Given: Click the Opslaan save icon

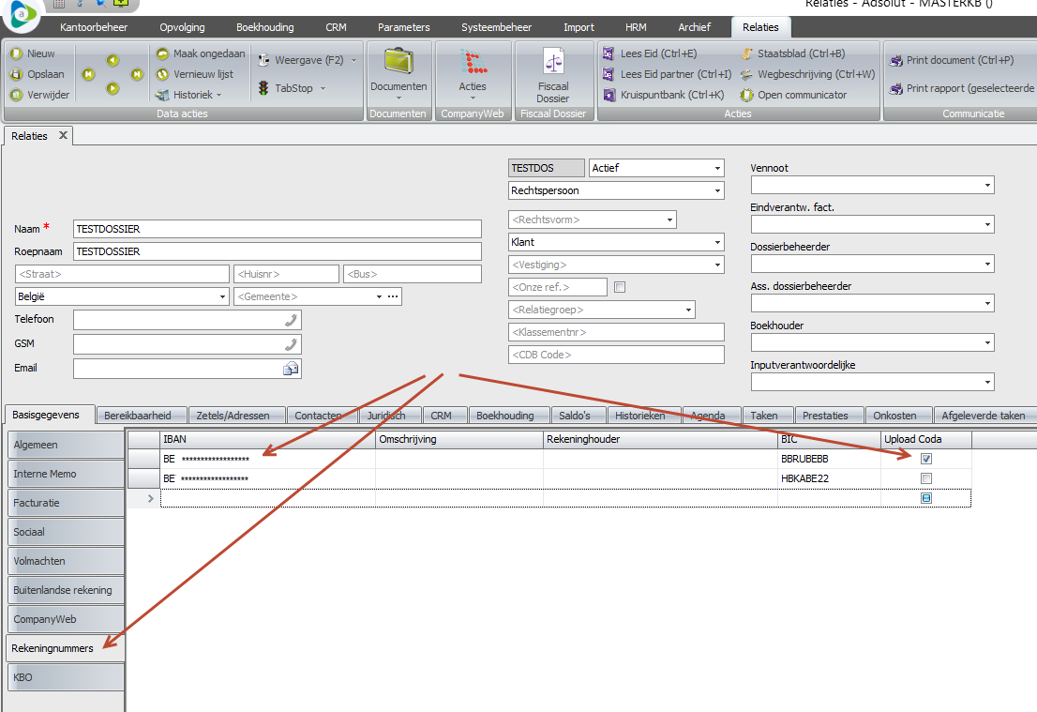Looking at the screenshot, I should (16, 74).
